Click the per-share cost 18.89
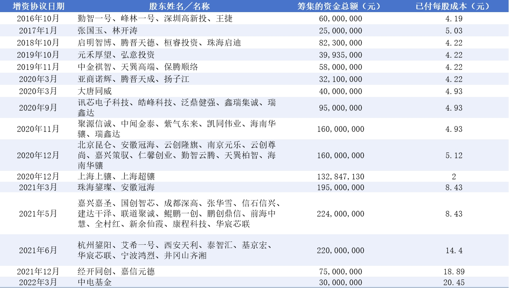The width and height of the screenshot is (509, 288). pyautogui.click(x=454, y=271)
